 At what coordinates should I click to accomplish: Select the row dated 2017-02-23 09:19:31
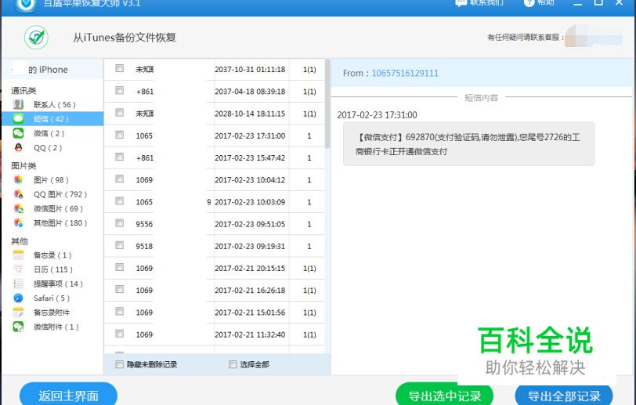point(215,246)
